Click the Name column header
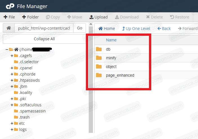The image size is (198, 139). click(111, 40)
